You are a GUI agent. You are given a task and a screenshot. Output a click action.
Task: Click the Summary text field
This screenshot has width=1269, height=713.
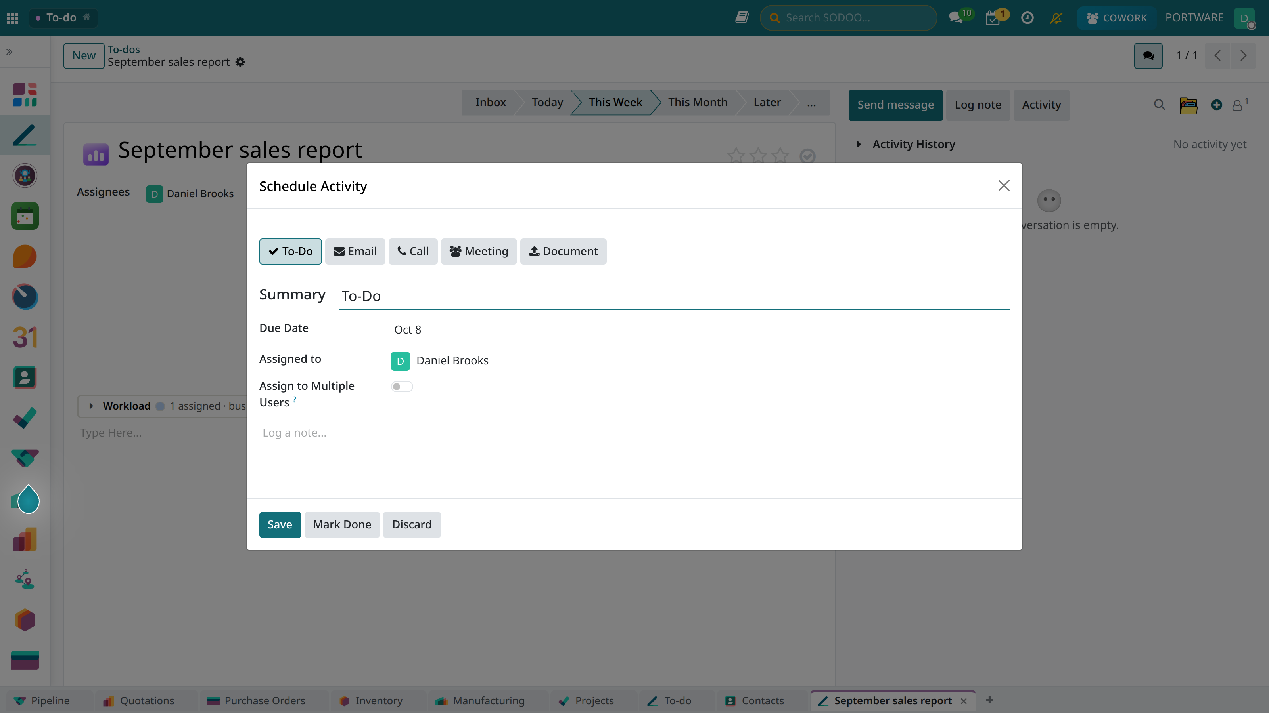pos(673,296)
